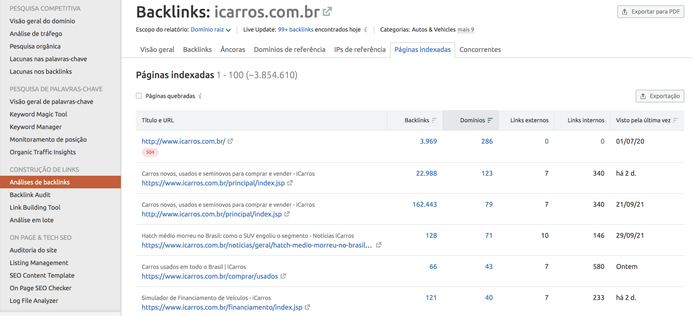
Task: Open external icon for https principal/index.jsp URL
Action: click(x=290, y=183)
